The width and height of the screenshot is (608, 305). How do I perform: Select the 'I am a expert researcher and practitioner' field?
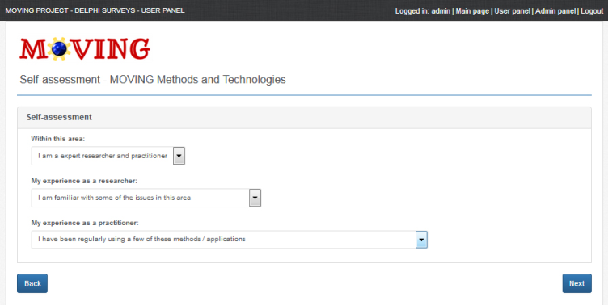pos(108,156)
